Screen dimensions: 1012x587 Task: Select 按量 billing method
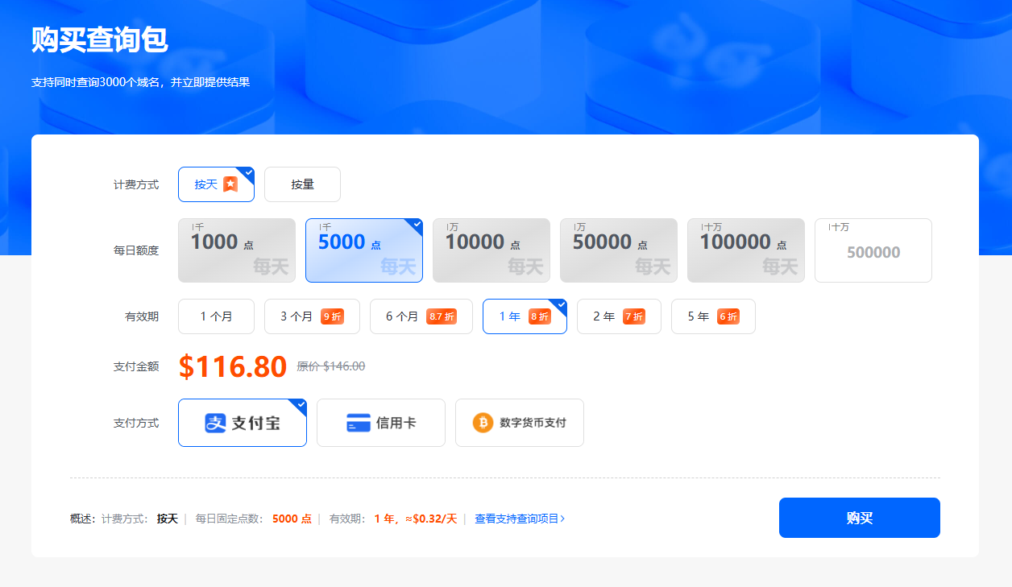(302, 184)
